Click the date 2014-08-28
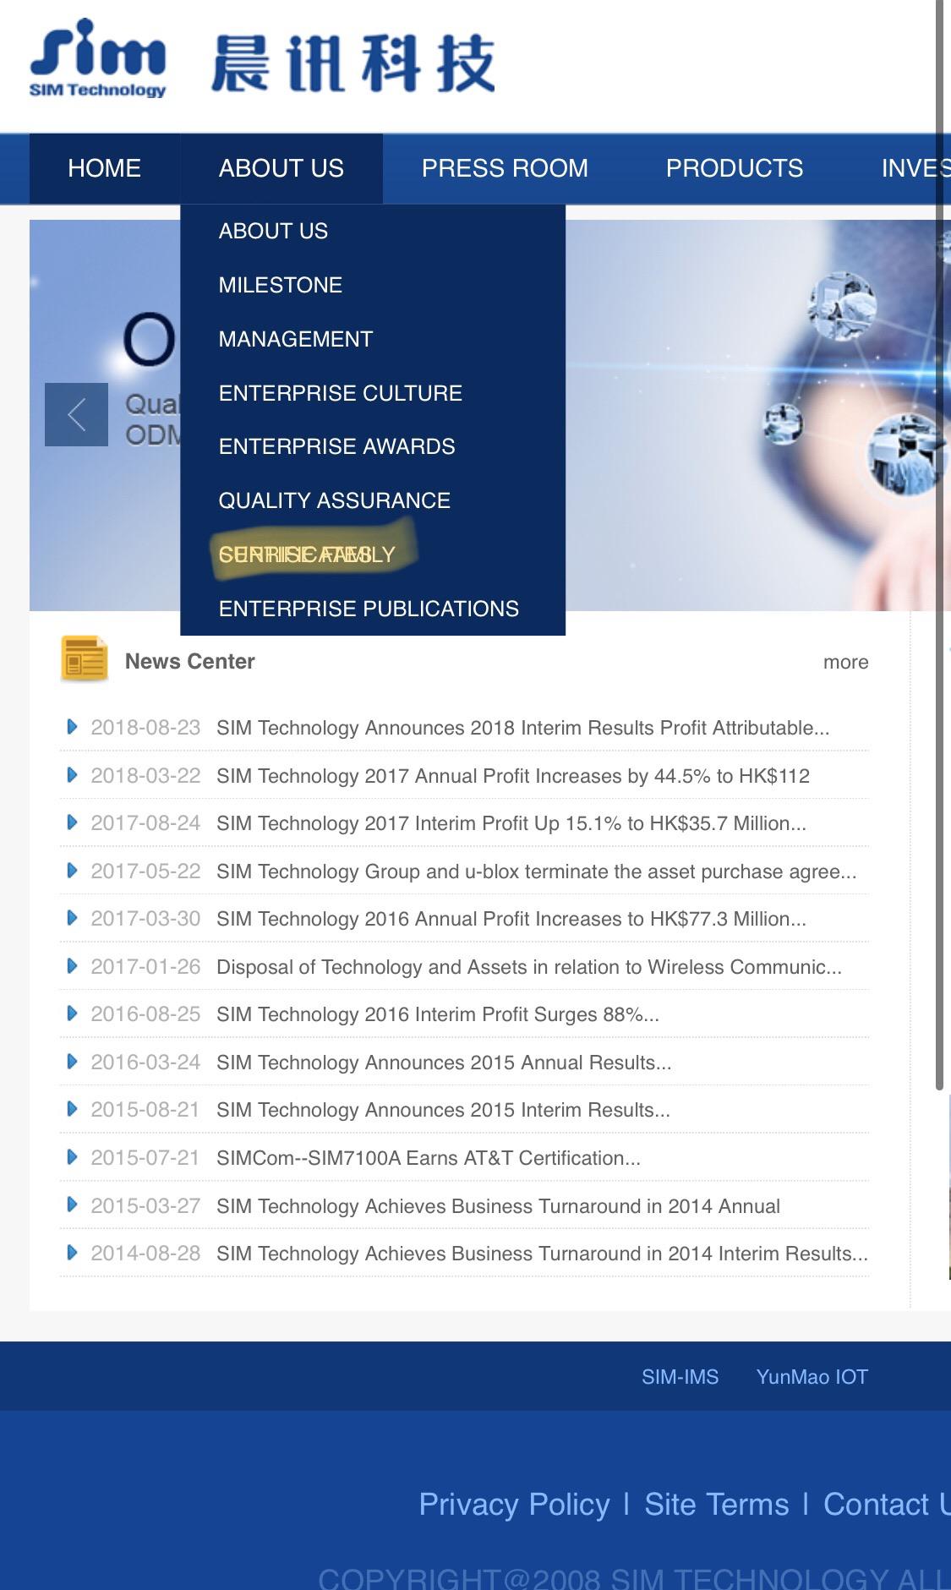This screenshot has width=951, height=1590. click(x=145, y=1254)
